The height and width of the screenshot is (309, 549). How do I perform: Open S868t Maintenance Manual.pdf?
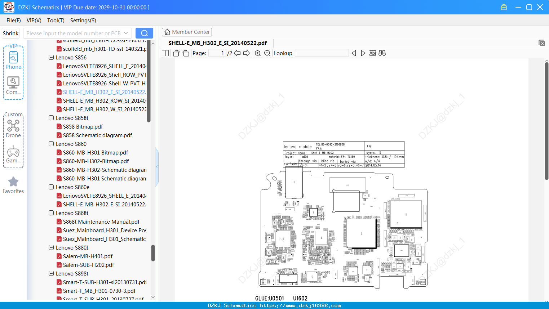click(x=101, y=222)
